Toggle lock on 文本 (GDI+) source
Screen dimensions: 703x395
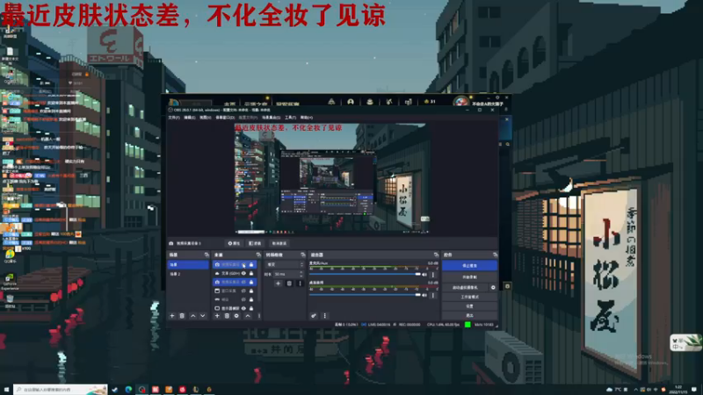pyautogui.click(x=251, y=273)
